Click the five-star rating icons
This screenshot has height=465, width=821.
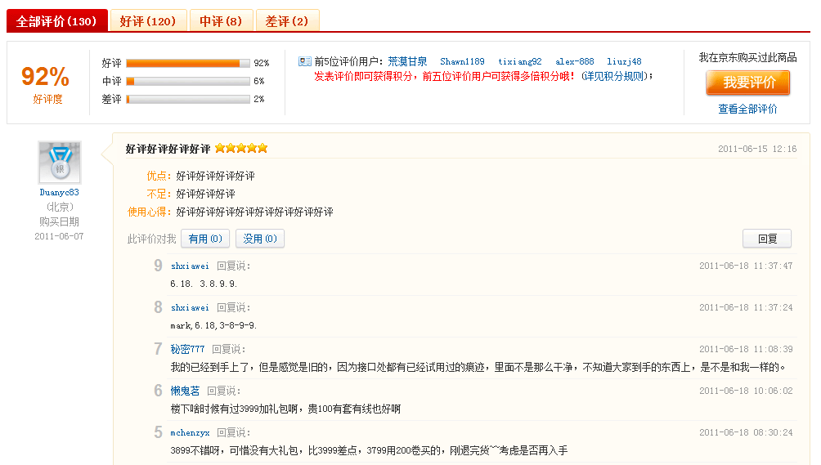[x=241, y=149]
